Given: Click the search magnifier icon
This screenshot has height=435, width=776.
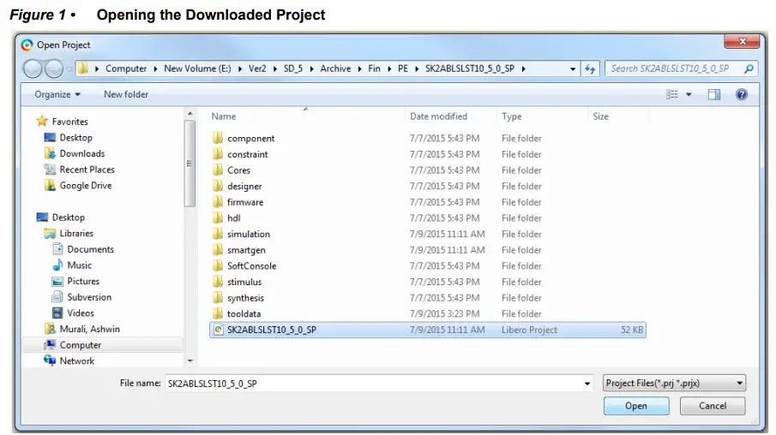Looking at the screenshot, I should pos(749,69).
